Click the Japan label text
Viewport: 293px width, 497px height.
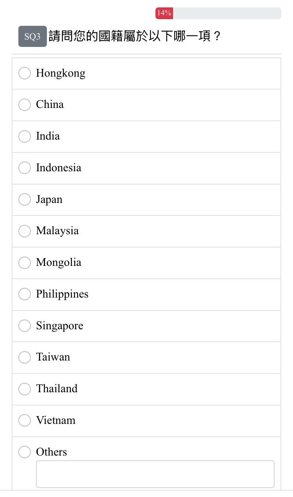click(49, 199)
